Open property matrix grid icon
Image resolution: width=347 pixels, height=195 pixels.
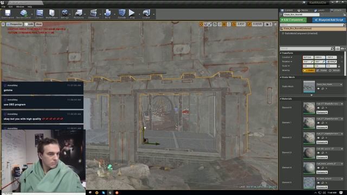(337, 48)
